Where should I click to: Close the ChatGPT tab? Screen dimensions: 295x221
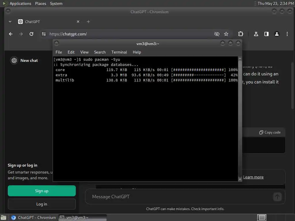point(78,22)
